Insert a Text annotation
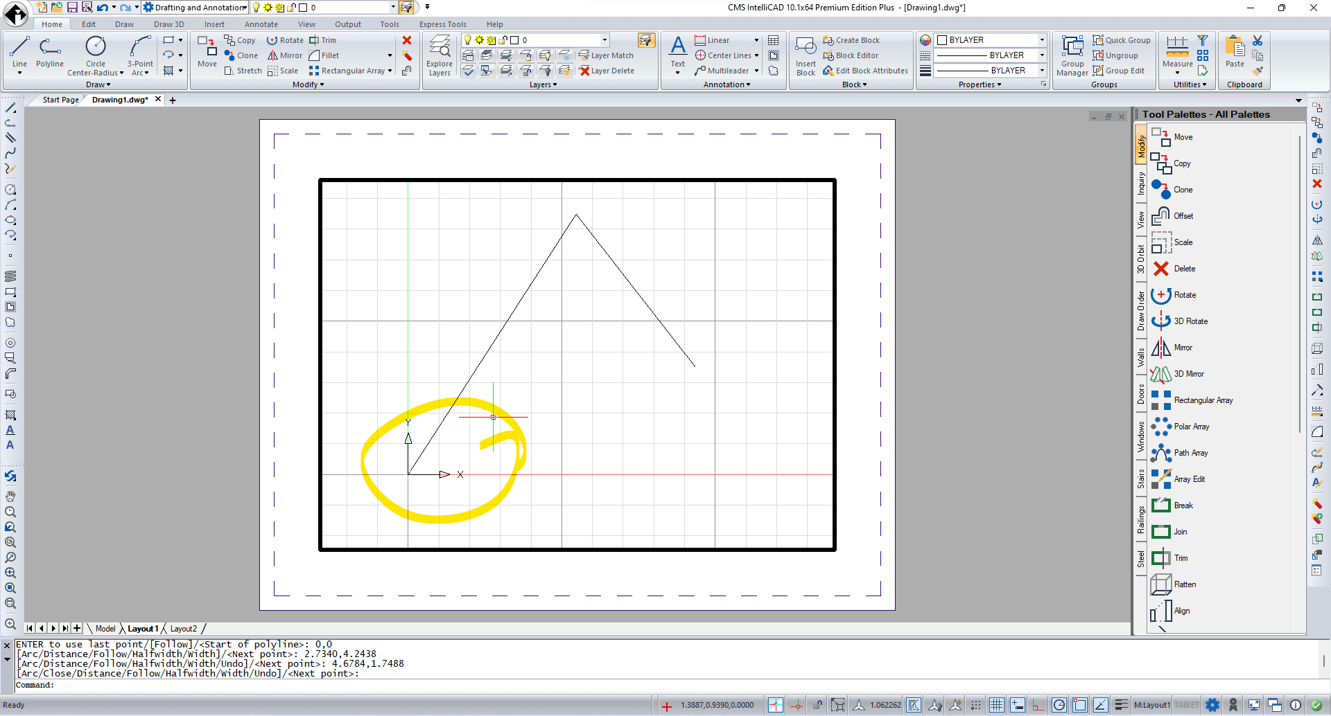This screenshot has width=1331, height=716. (x=678, y=54)
